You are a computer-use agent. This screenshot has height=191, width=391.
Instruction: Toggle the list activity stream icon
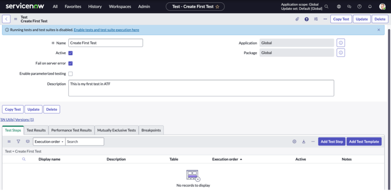28,142
